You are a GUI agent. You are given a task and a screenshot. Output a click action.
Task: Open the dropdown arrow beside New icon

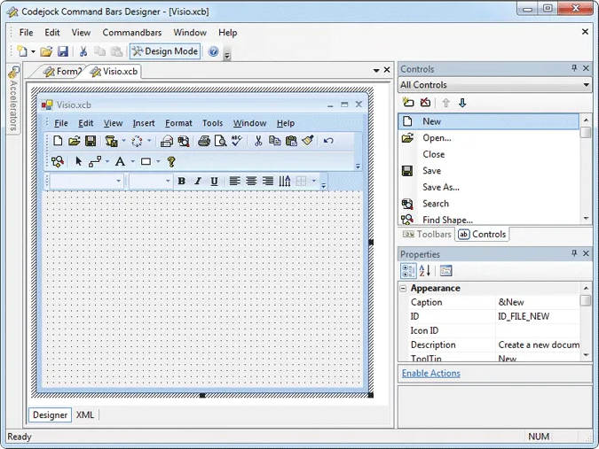click(33, 51)
